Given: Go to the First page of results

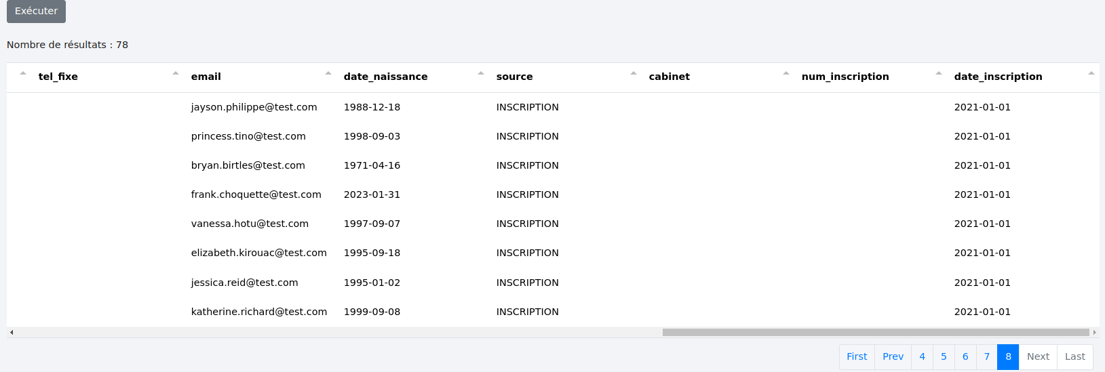Looking at the screenshot, I should pos(857,356).
